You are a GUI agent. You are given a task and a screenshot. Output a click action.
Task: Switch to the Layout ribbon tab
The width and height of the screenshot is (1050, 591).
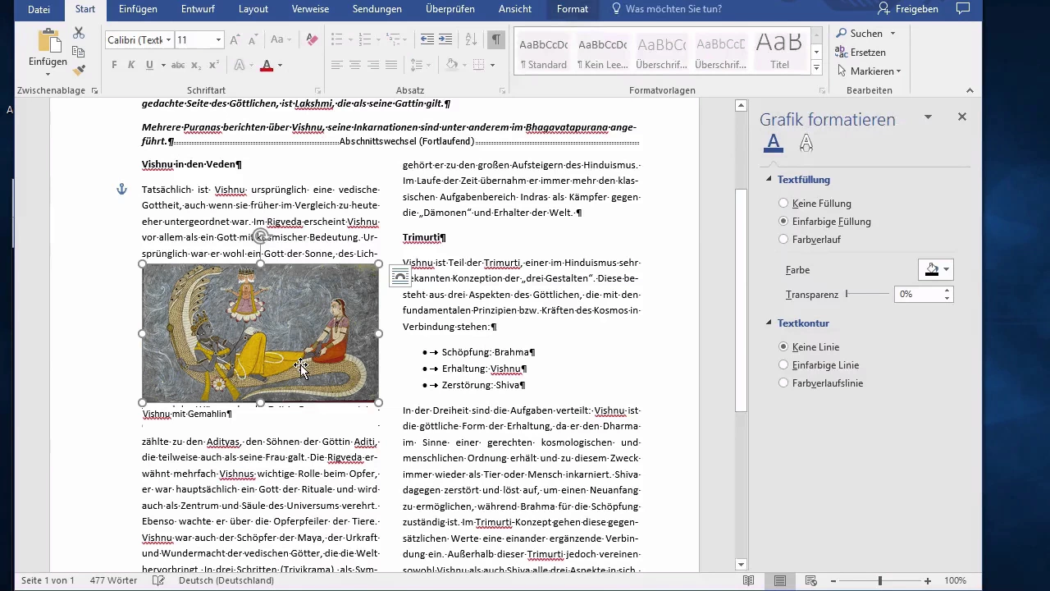253,9
